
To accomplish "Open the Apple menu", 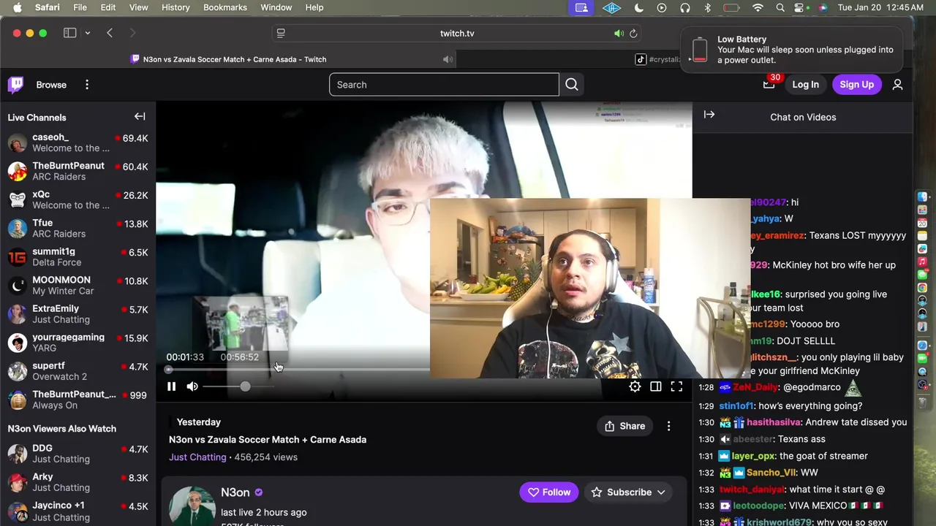I will [17, 7].
